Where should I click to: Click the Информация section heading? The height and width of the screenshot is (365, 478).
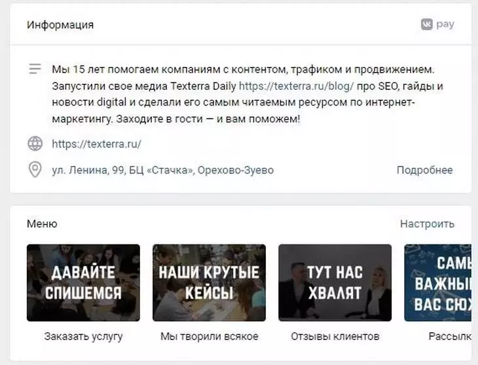click(x=60, y=25)
